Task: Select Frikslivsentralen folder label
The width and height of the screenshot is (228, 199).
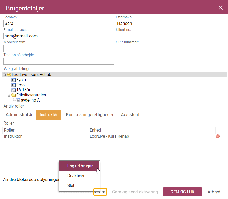Action: (x=31, y=95)
